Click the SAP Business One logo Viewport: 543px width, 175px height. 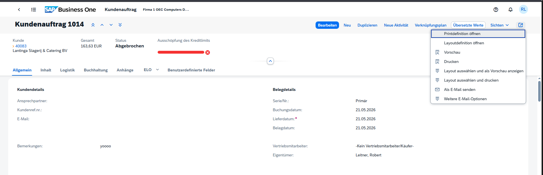tap(70, 10)
